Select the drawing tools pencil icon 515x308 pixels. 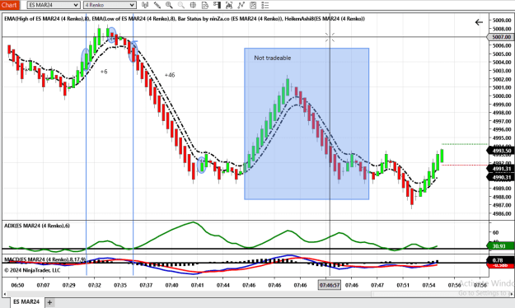pos(157,5)
